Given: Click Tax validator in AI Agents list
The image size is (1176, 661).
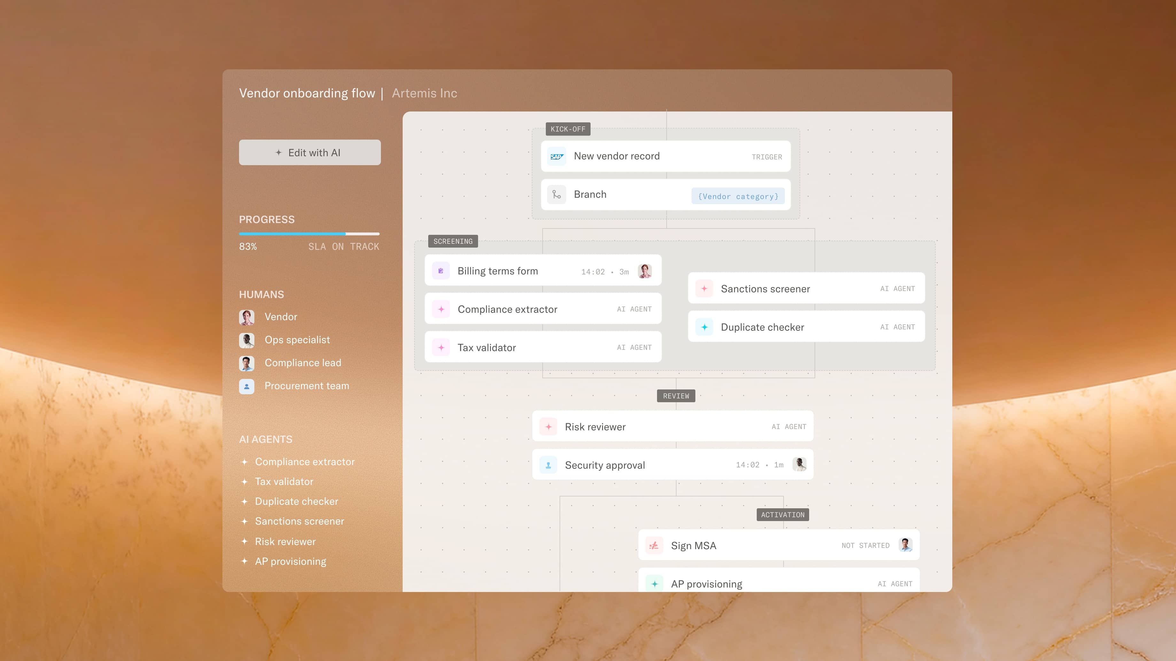Looking at the screenshot, I should click(284, 481).
